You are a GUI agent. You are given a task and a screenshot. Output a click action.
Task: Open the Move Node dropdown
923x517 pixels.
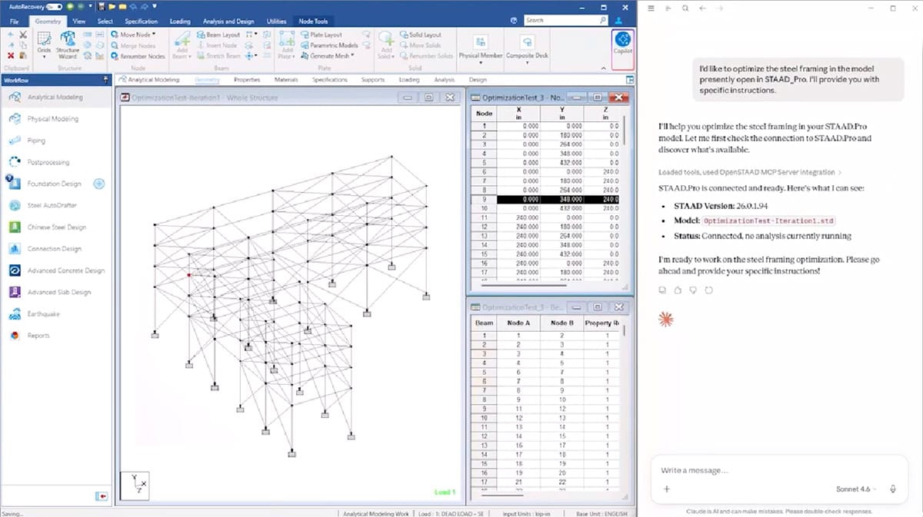153,35
